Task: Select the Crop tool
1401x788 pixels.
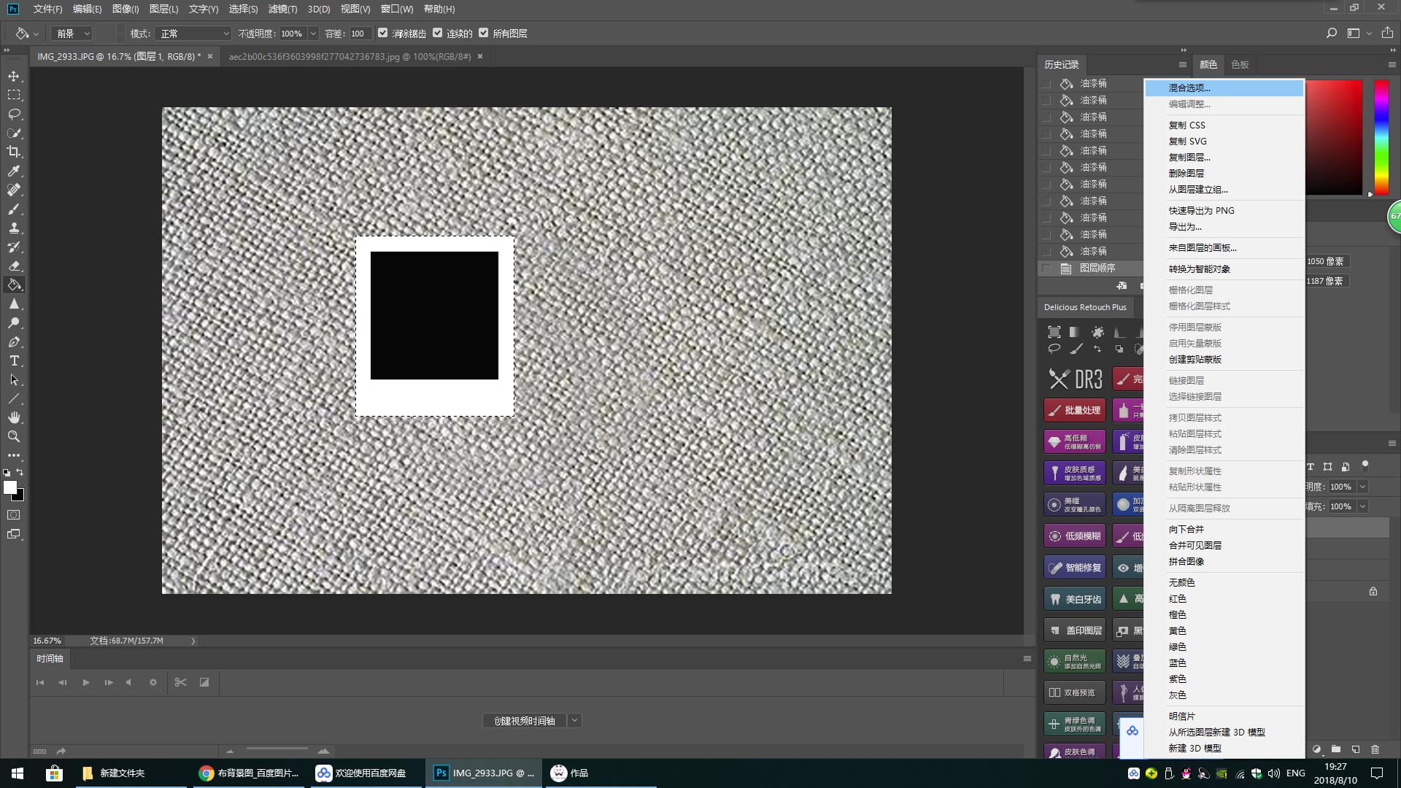Action: [x=14, y=152]
